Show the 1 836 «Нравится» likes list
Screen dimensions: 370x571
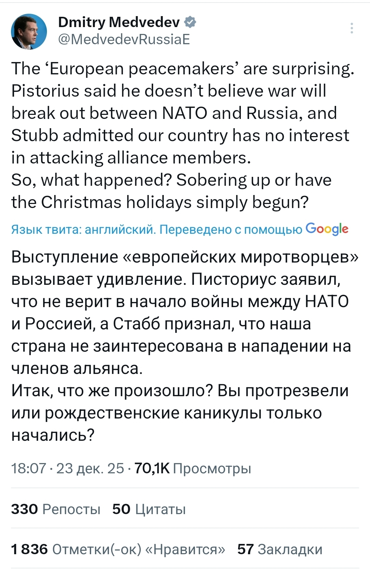pos(118,549)
